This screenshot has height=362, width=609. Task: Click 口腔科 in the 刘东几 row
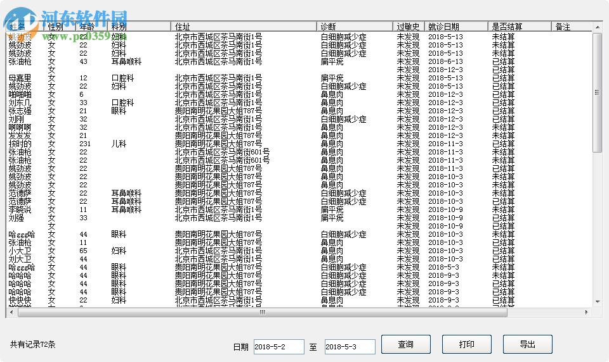tap(122, 103)
